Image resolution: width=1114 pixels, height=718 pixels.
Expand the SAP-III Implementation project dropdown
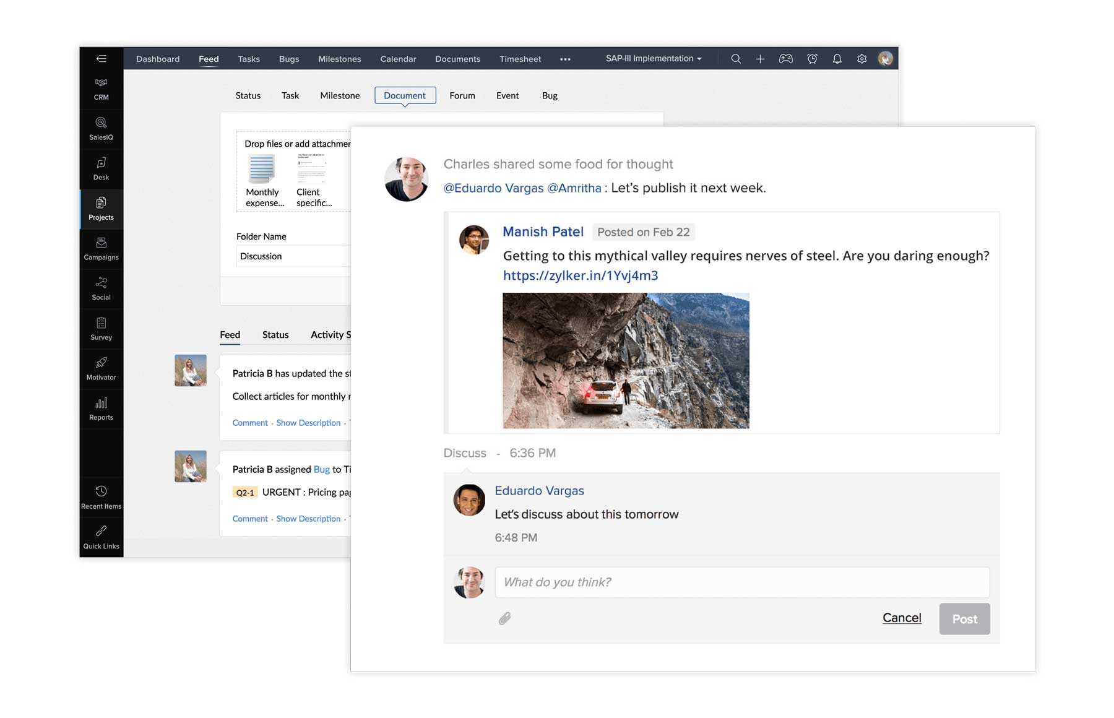(654, 59)
